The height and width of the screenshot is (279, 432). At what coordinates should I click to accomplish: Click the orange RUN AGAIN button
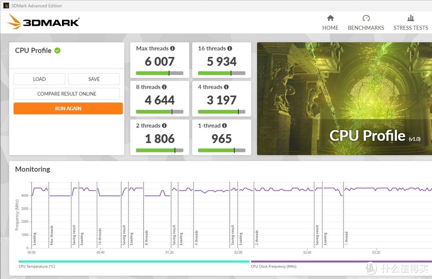tap(68, 109)
